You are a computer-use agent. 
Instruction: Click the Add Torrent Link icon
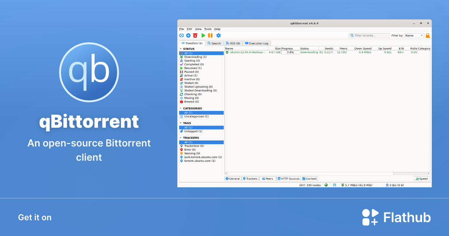181,35
